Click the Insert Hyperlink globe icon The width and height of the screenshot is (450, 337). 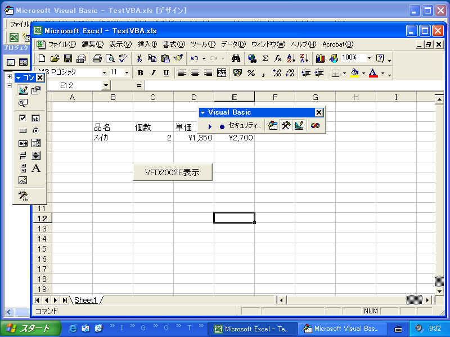point(252,58)
